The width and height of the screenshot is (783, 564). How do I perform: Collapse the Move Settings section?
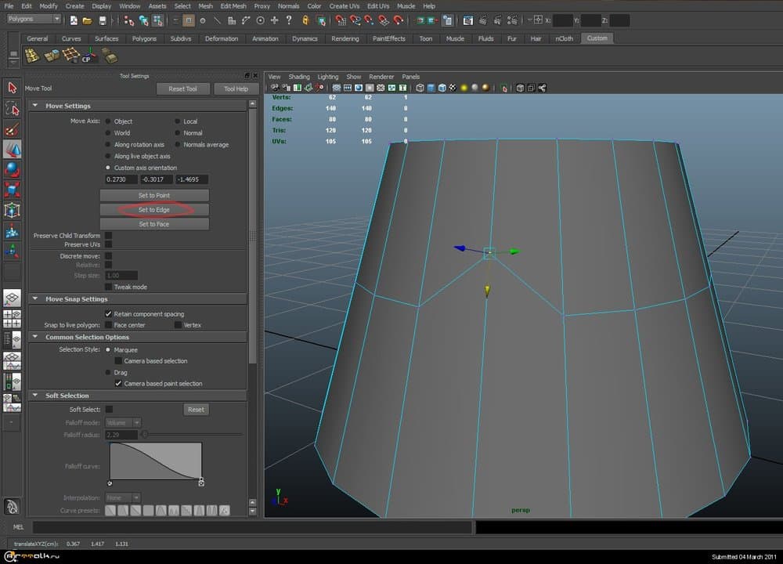tap(35, 106)
